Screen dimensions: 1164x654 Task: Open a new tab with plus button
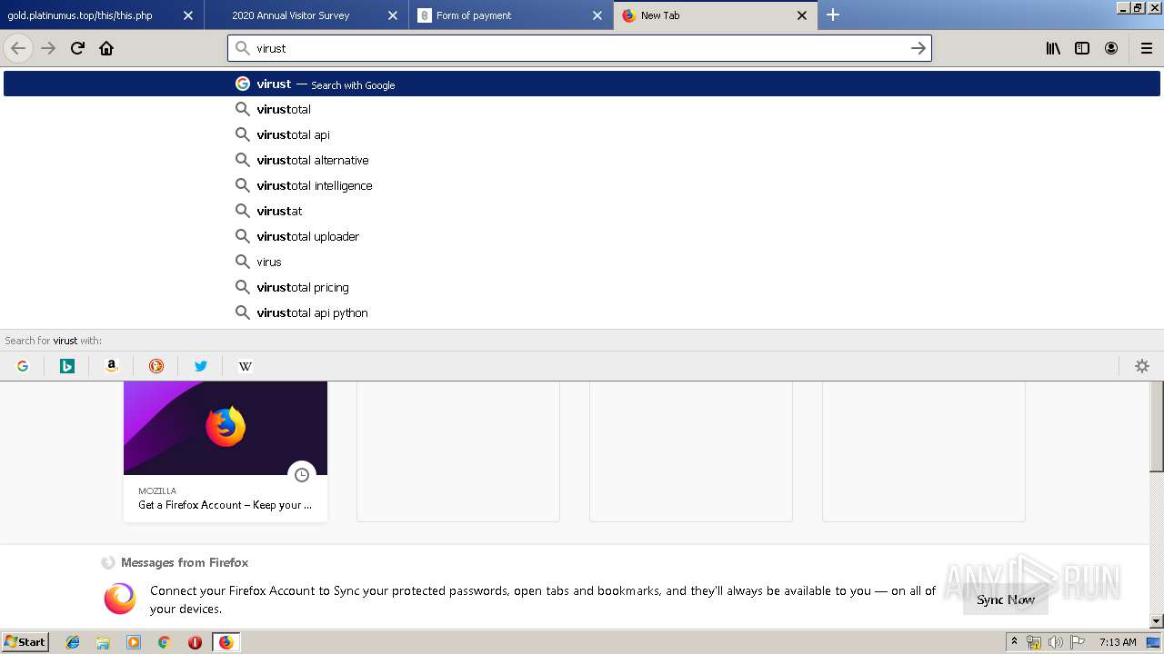[833, 15]
